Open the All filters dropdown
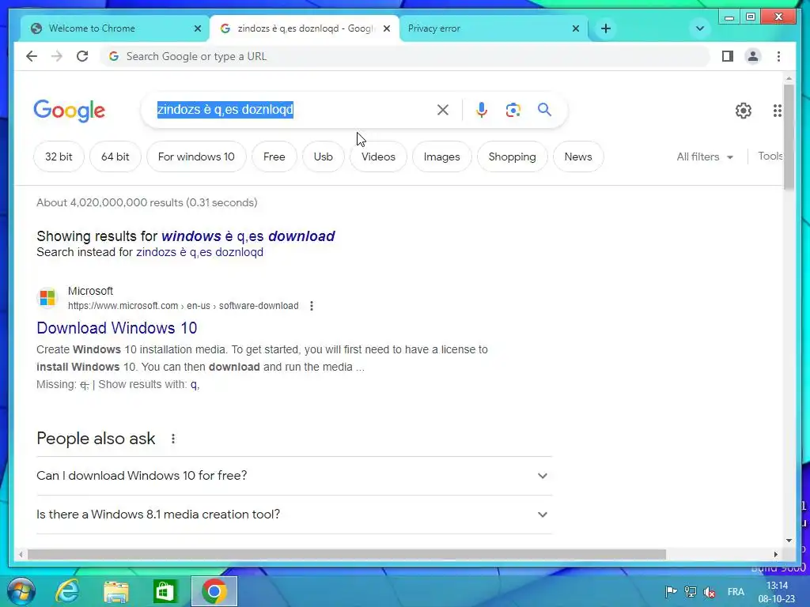Screen dimensions: 810x607 coord(705,156)
